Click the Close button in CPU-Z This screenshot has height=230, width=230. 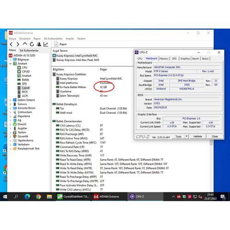[215, 137]
